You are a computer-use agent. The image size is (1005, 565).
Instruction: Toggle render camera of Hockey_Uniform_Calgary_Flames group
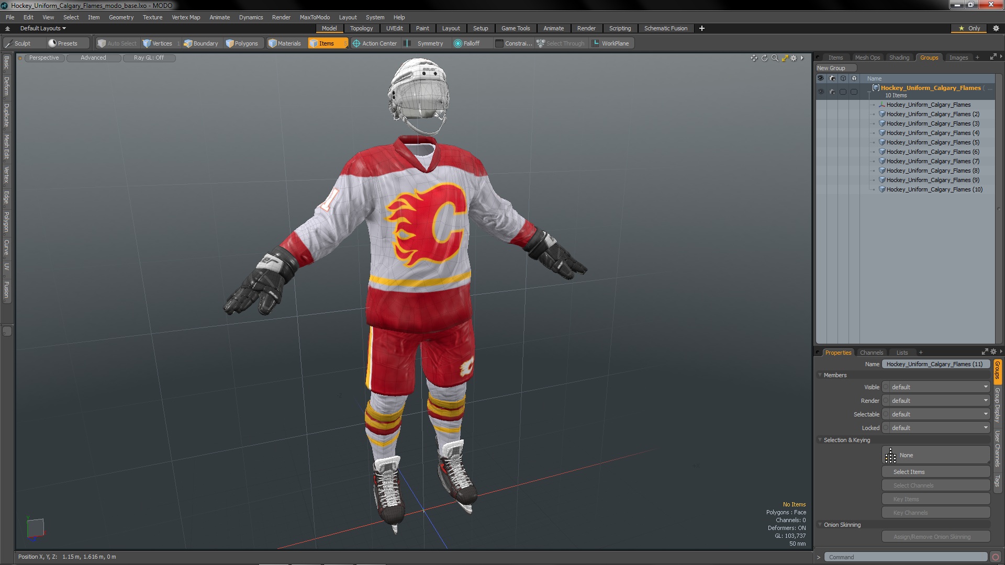click(x=832, y=92)
